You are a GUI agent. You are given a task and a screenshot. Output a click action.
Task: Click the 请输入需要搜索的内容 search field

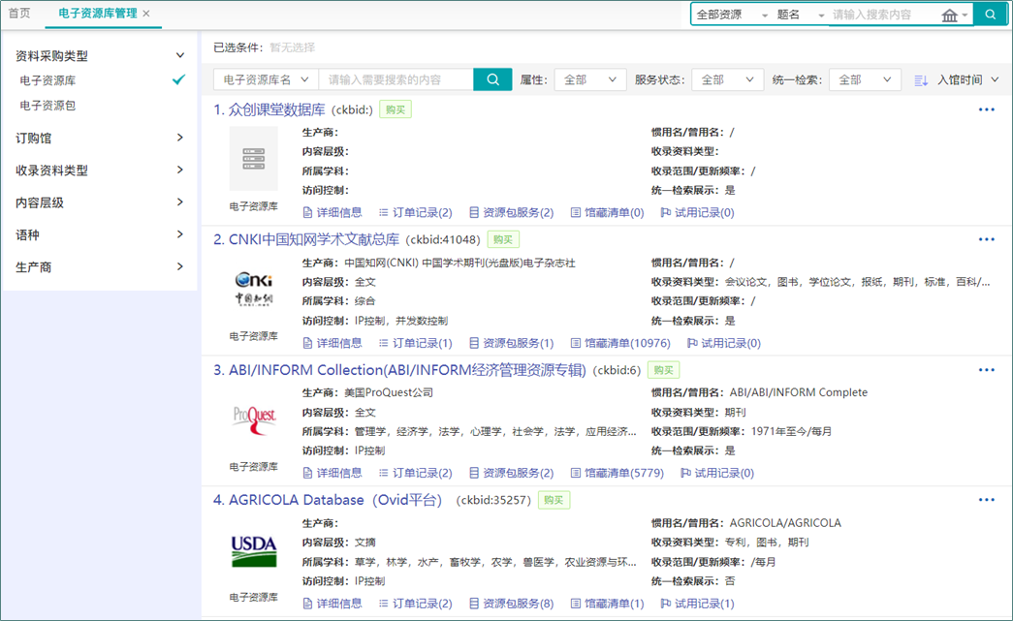point(396,79)
